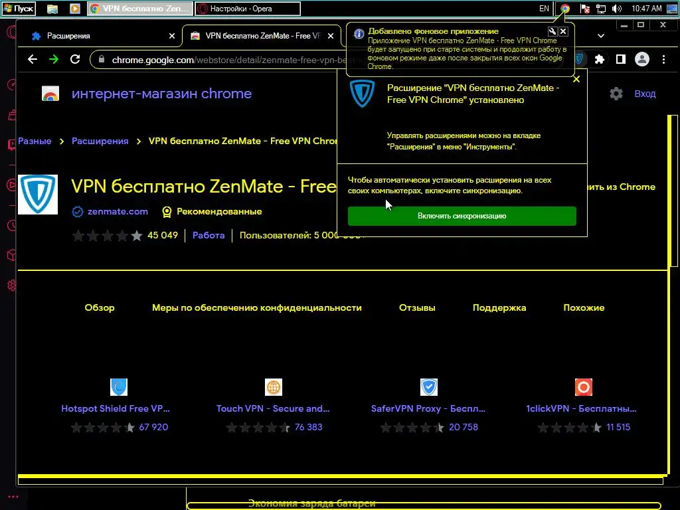The image size is (680, 510).
Task: Click the интернет-магазин chrome title
Action: click(161, 94)
